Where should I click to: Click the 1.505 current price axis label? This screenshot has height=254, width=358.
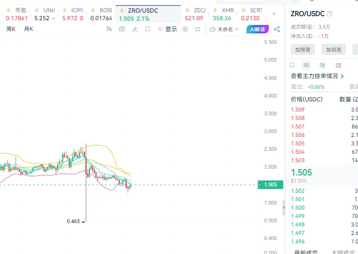point(271,184)
